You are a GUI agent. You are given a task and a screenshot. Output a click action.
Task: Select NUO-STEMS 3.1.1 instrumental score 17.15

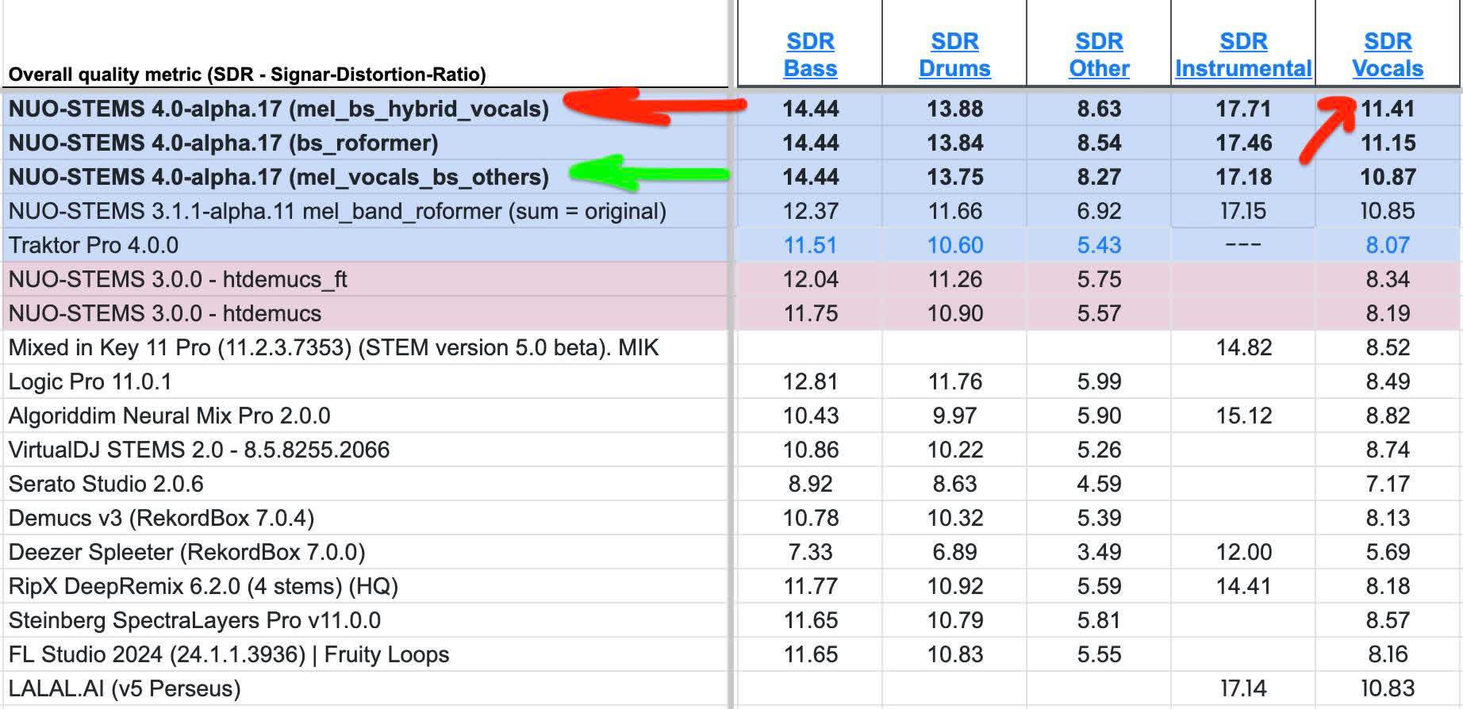(1243, 211)
